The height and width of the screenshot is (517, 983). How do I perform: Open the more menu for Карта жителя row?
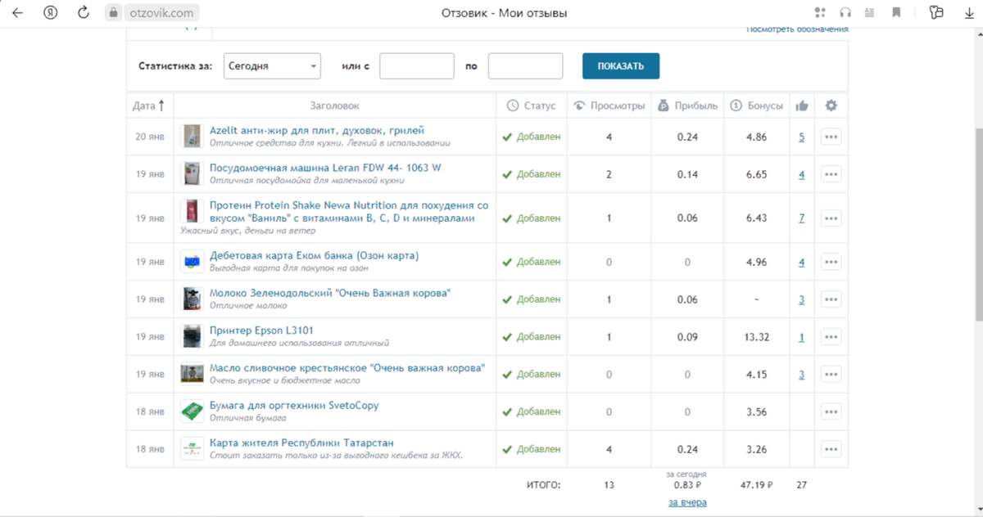pos(831,449)
